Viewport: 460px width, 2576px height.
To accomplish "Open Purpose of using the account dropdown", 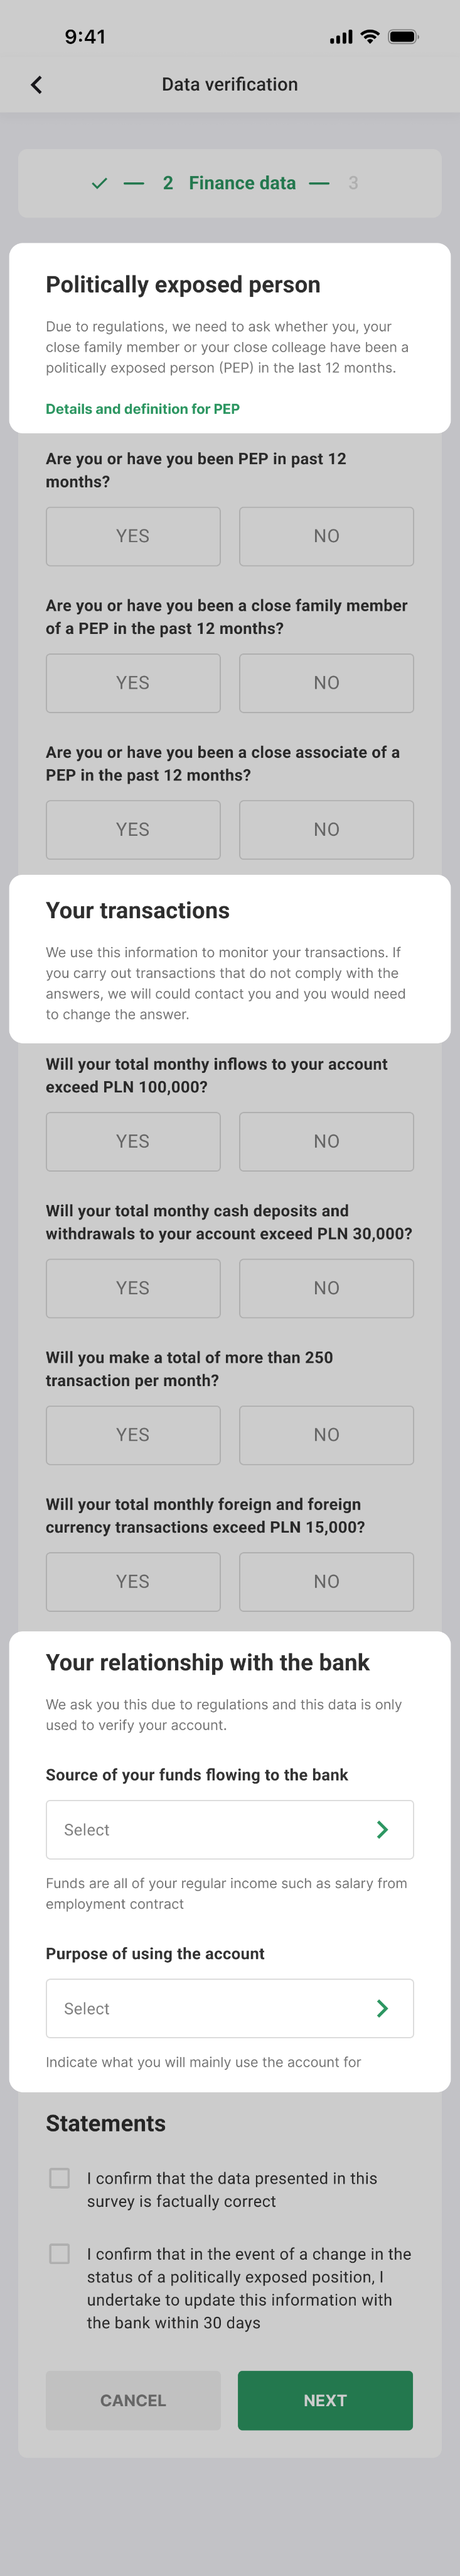I will (230, 2008).
